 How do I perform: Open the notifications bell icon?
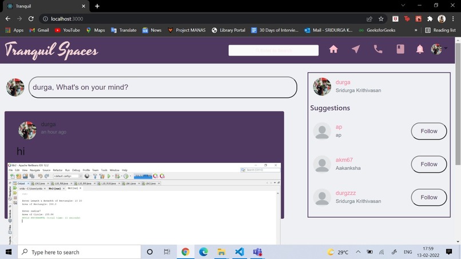click(x=420, y=49)
